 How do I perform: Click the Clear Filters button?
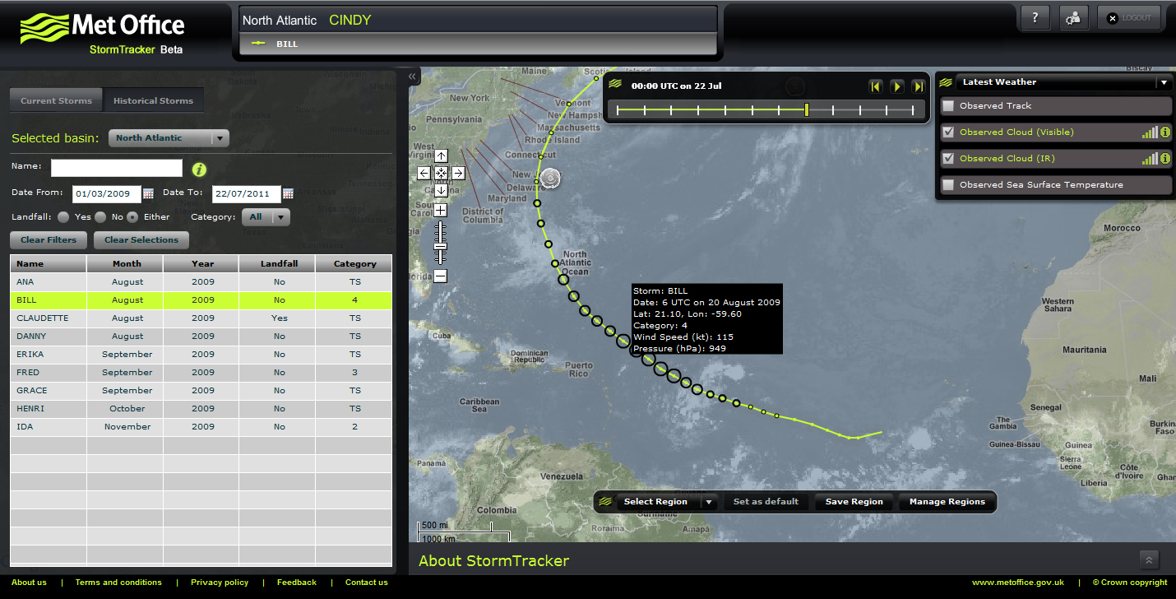point(48,239)
